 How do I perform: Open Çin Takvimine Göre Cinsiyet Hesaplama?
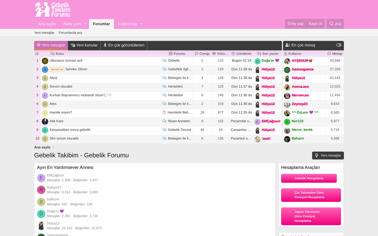click(x=311, y=195)
